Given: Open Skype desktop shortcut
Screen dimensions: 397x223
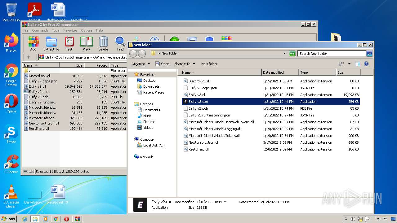Looking at the screenshot, I should (11, 134).
